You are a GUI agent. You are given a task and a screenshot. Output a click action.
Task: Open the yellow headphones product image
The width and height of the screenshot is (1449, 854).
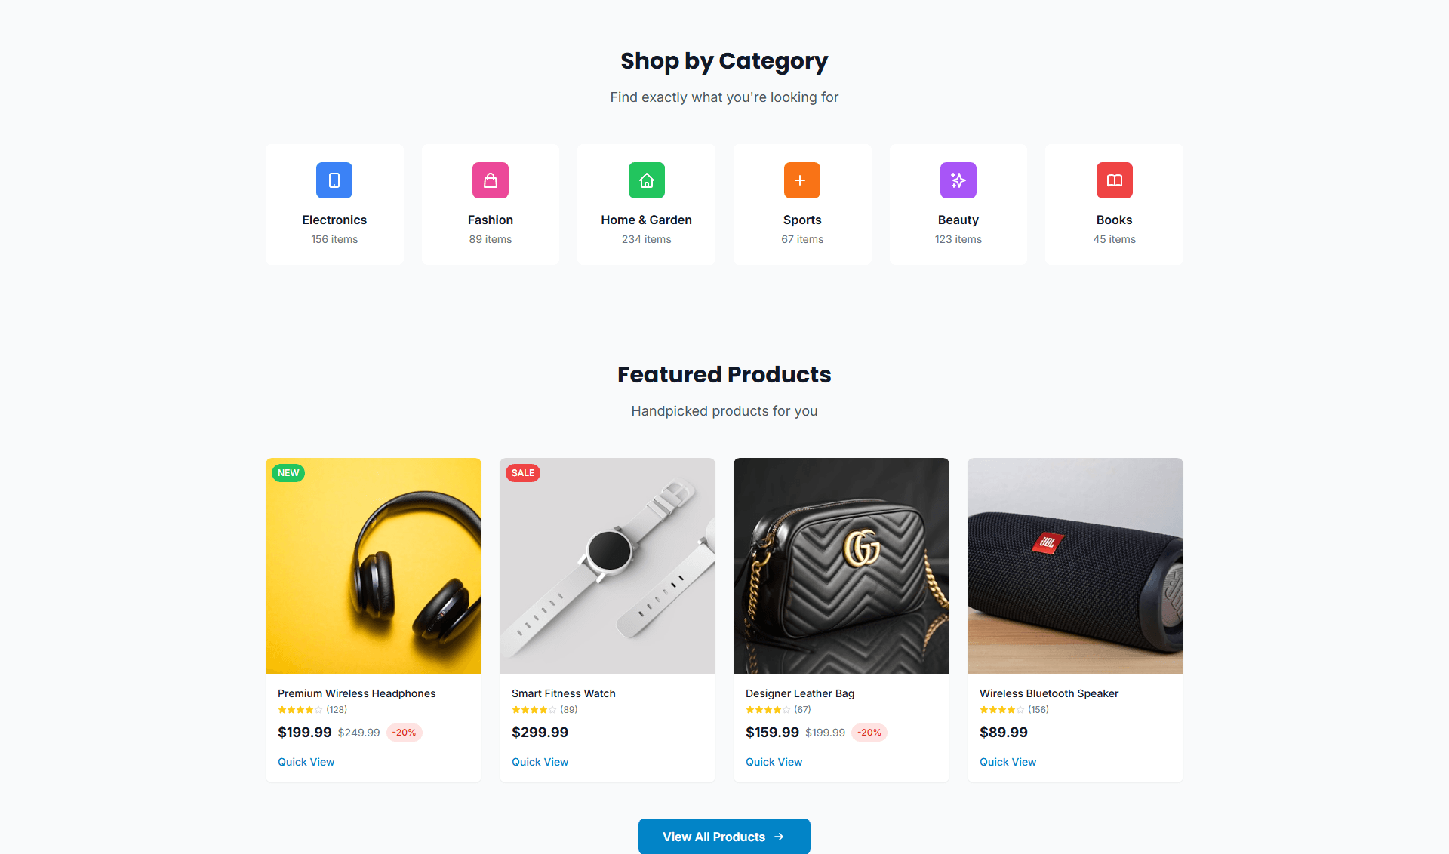(374, 566)
